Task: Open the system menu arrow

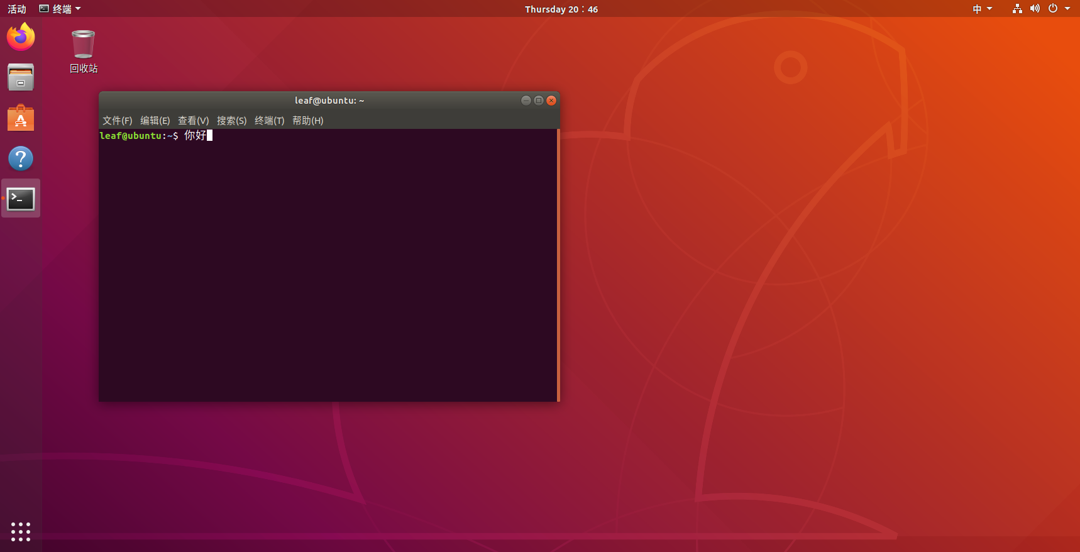Action: (1067, 9)
